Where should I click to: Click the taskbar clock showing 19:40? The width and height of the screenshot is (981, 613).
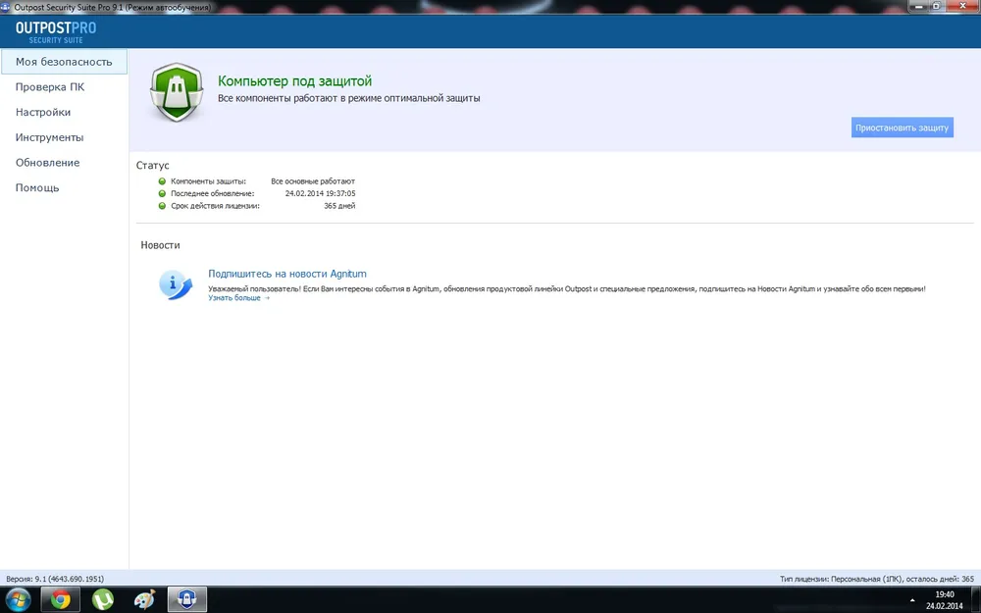pyautogui.click(x=944, y=599)
